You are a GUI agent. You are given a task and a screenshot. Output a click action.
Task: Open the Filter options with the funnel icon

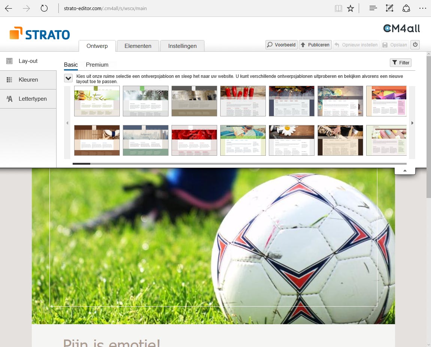point(400,63)
